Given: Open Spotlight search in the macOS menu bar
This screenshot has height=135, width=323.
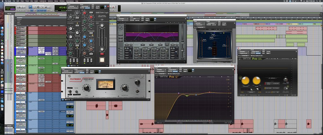Looking at the screenshot, I should tap(317, 1).
